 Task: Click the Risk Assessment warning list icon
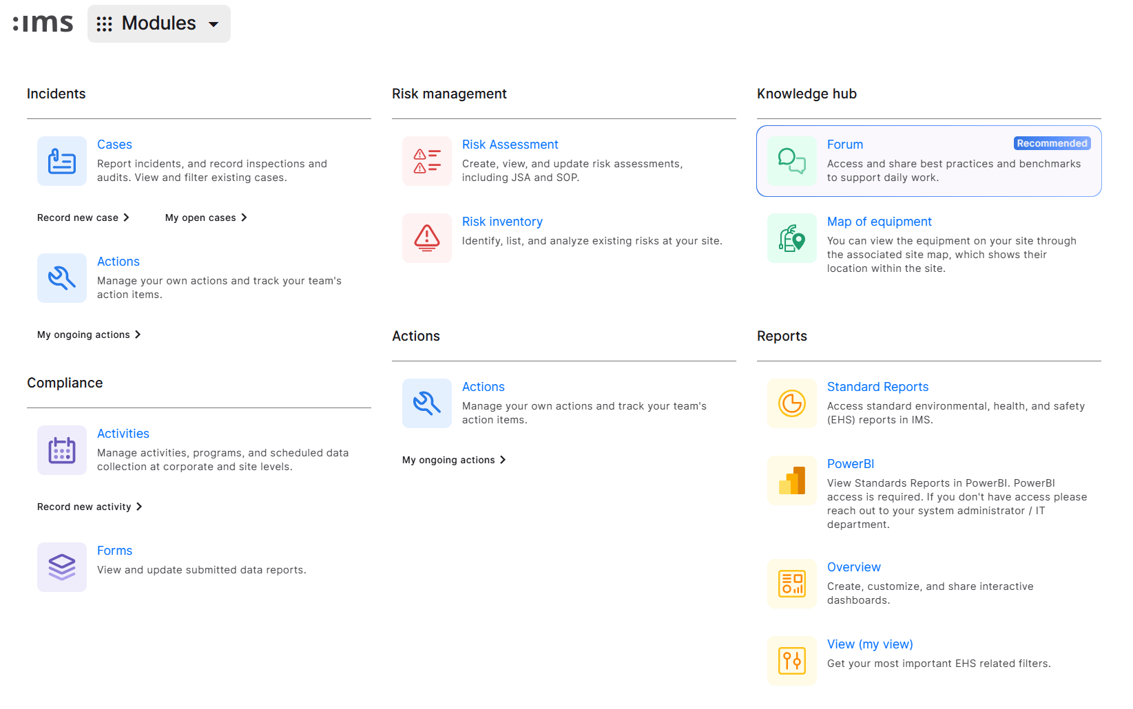(427, 161)
